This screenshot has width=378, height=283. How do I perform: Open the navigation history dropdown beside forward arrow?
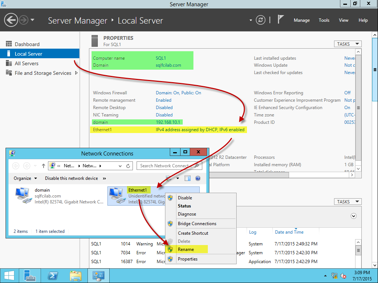pyautogui.click(x=32, y=20)
